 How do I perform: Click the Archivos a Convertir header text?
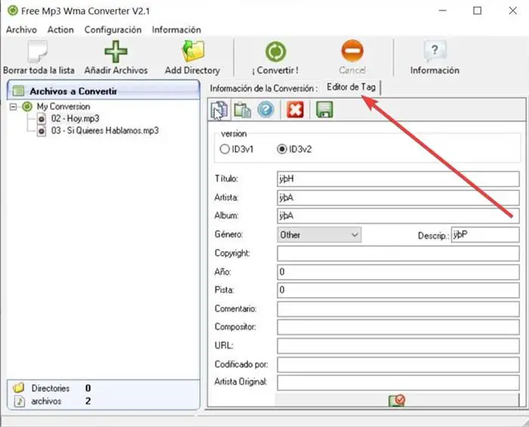coord(73,91)
